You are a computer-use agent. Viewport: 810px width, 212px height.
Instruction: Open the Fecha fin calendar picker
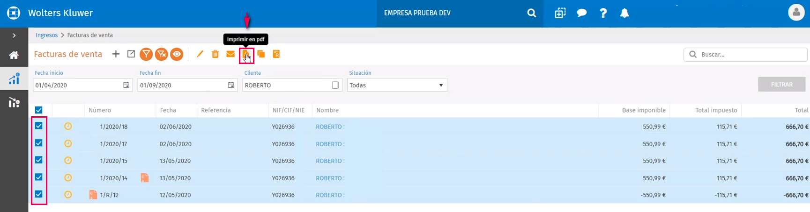pyautogui.click(x=231, y=85)
